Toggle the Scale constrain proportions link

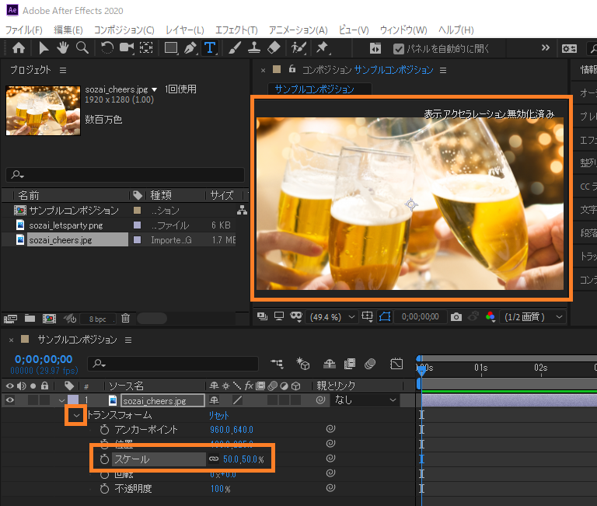point(214,459)
